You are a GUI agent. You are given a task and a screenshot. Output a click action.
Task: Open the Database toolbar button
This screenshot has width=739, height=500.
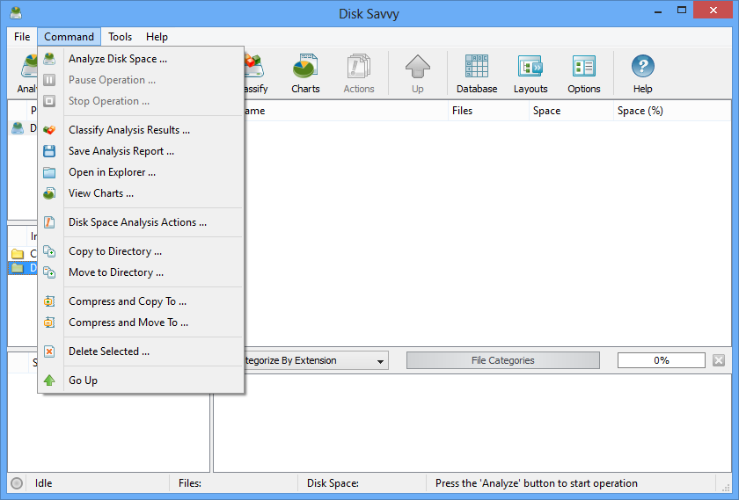[477, 74]
